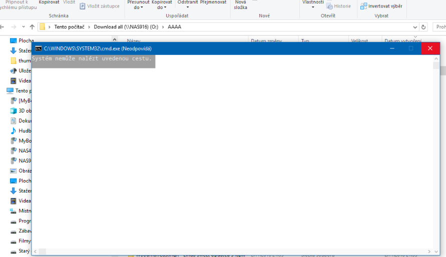The image size is (446, 257).
Task: Click the Odstranit button
Action: coord(188,2)
